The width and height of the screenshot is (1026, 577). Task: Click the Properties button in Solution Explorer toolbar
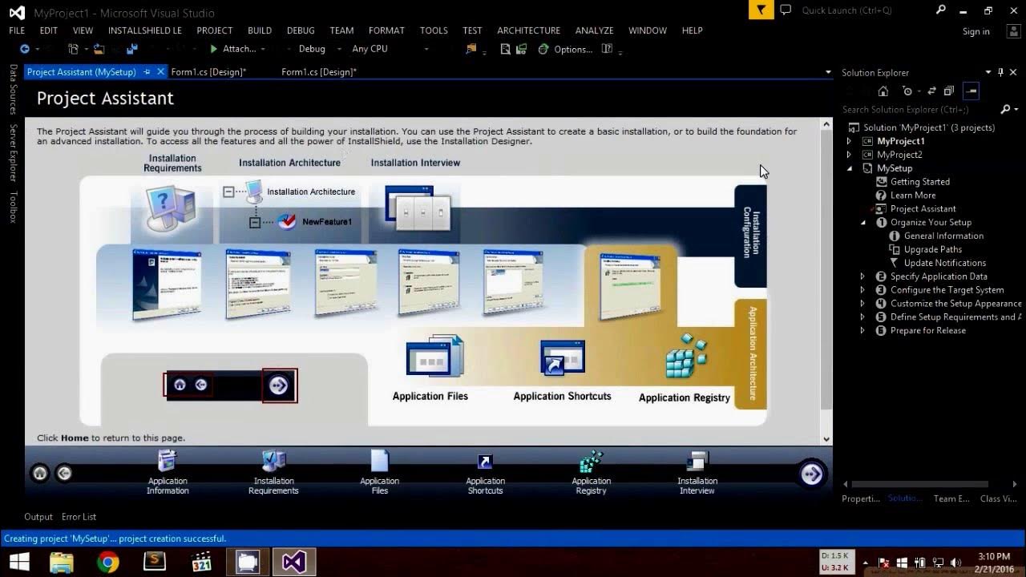[971, 91]
